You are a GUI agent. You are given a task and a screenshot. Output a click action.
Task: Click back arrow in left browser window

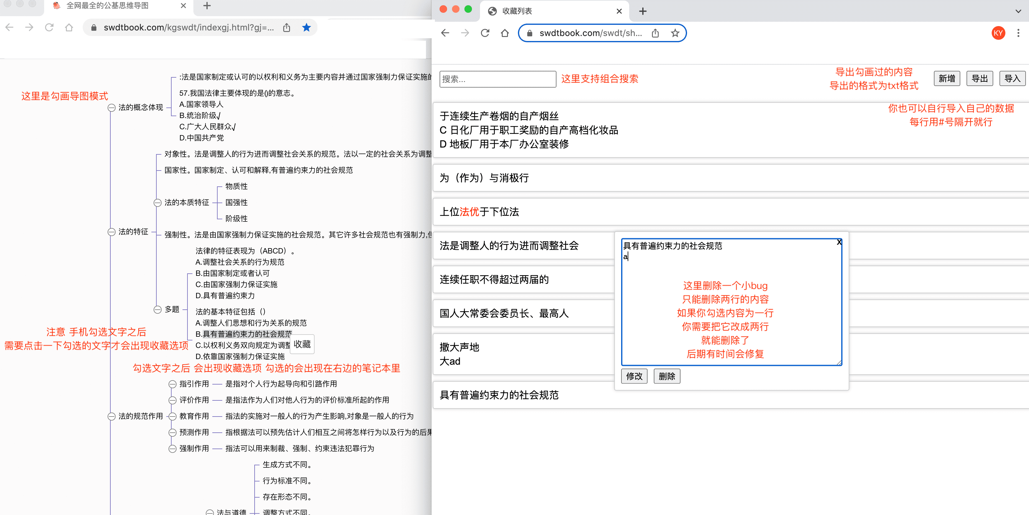(x=10, y=27)
